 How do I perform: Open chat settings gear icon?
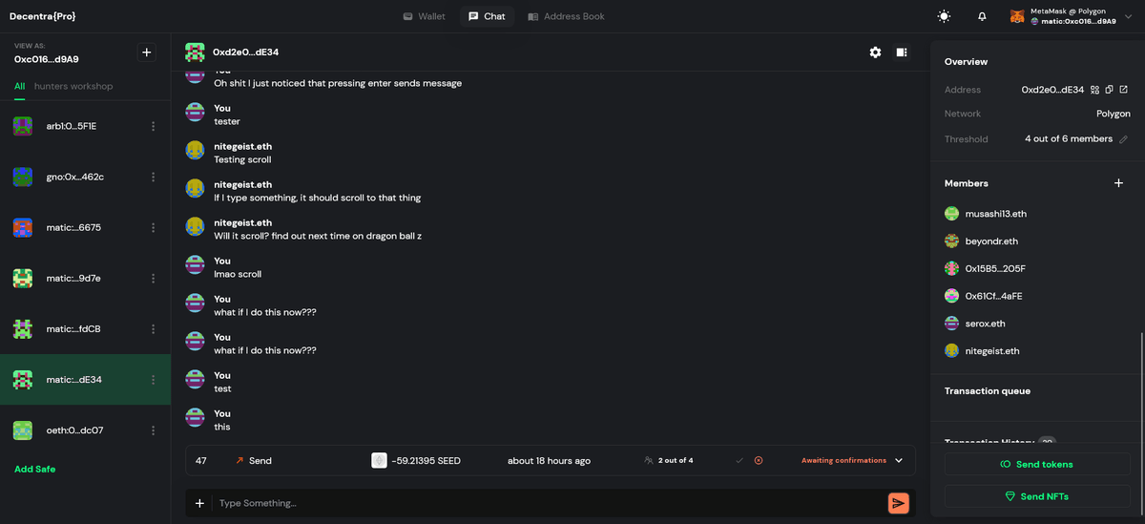(875, 52)
